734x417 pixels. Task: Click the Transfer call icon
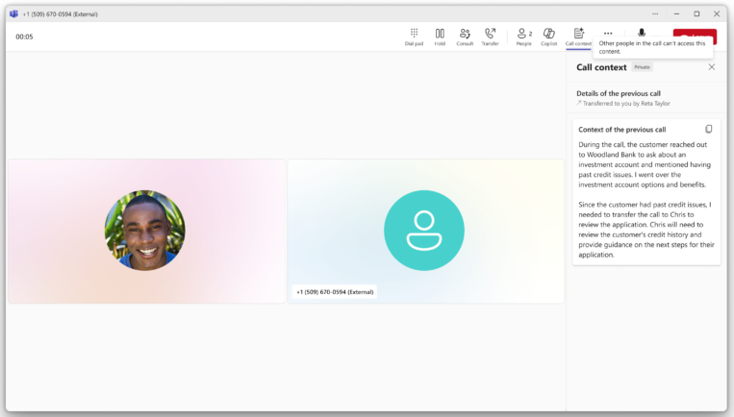[x=491, y=37]
